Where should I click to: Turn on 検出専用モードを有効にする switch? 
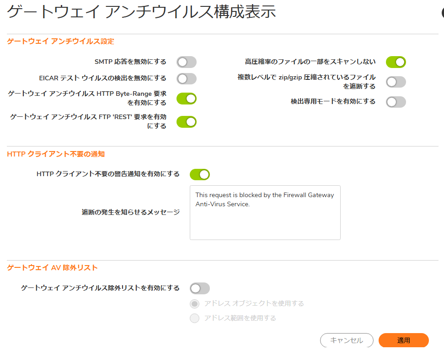396,102
